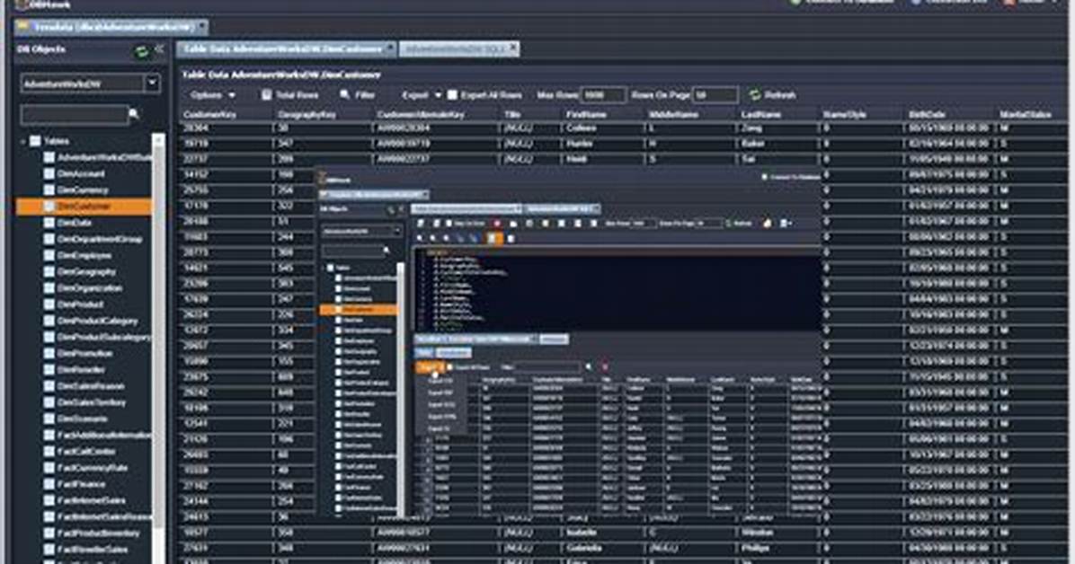This screenshot has width=1075, height=564.
Task: Collapse the Tables tree node
Action: [x=22, y=141]
